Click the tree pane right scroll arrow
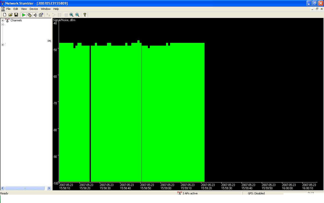This screenshot has height=203, width=324. coord(49,188)
